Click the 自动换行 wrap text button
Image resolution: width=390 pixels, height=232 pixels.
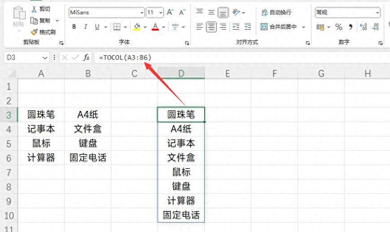coord(276,12)
